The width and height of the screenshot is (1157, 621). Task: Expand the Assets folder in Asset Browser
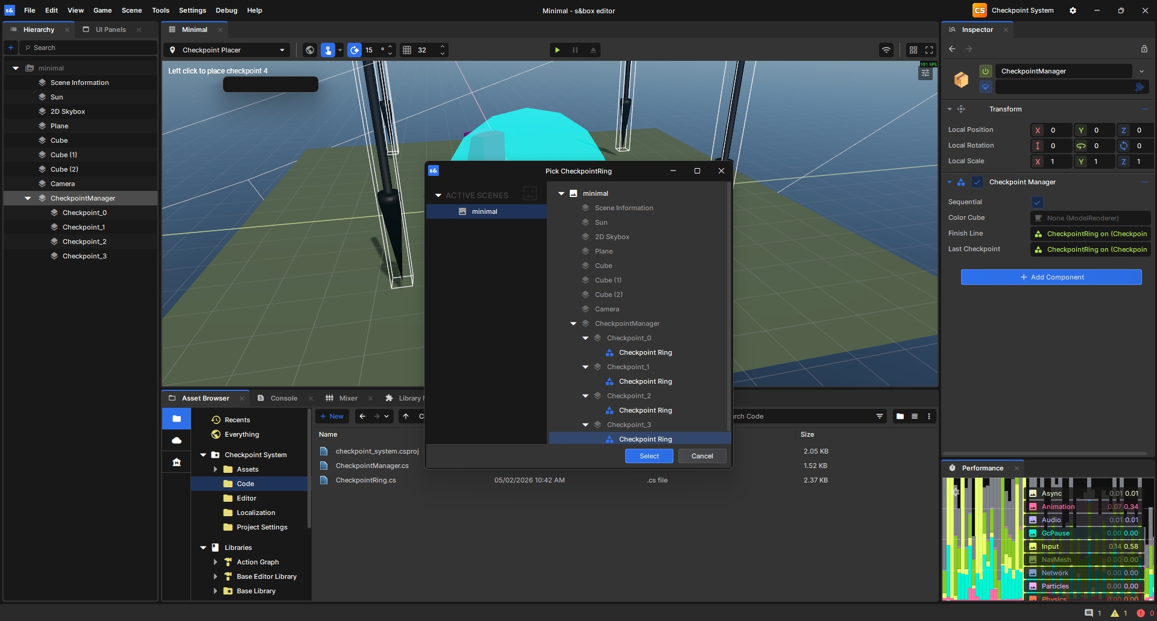[x=215, y=469]
